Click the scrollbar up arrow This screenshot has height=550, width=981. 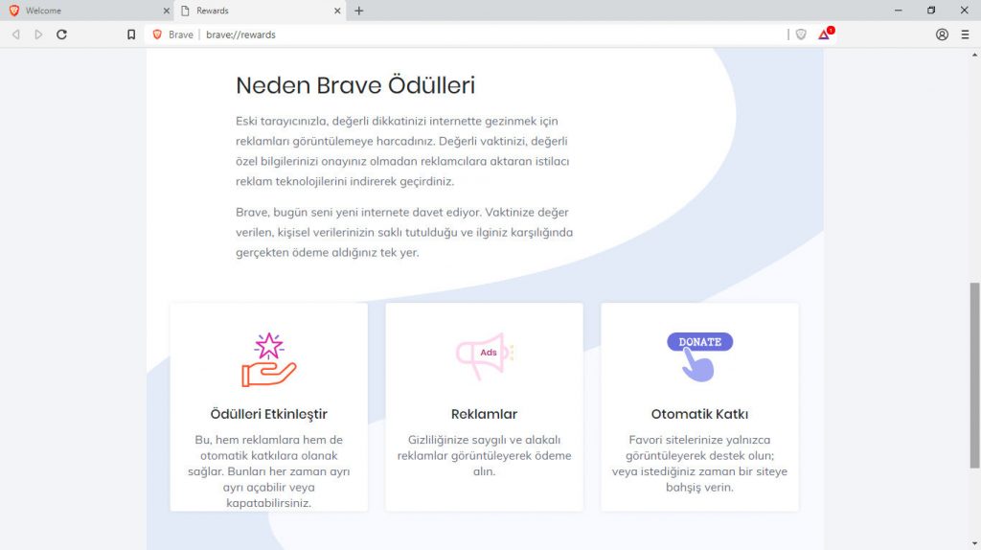[974, 55]
